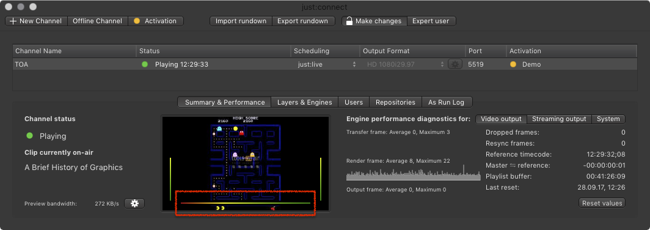This screenshot has height=230, width=650.
Task: Click the Scheduling column header
Action: [326, 51]
